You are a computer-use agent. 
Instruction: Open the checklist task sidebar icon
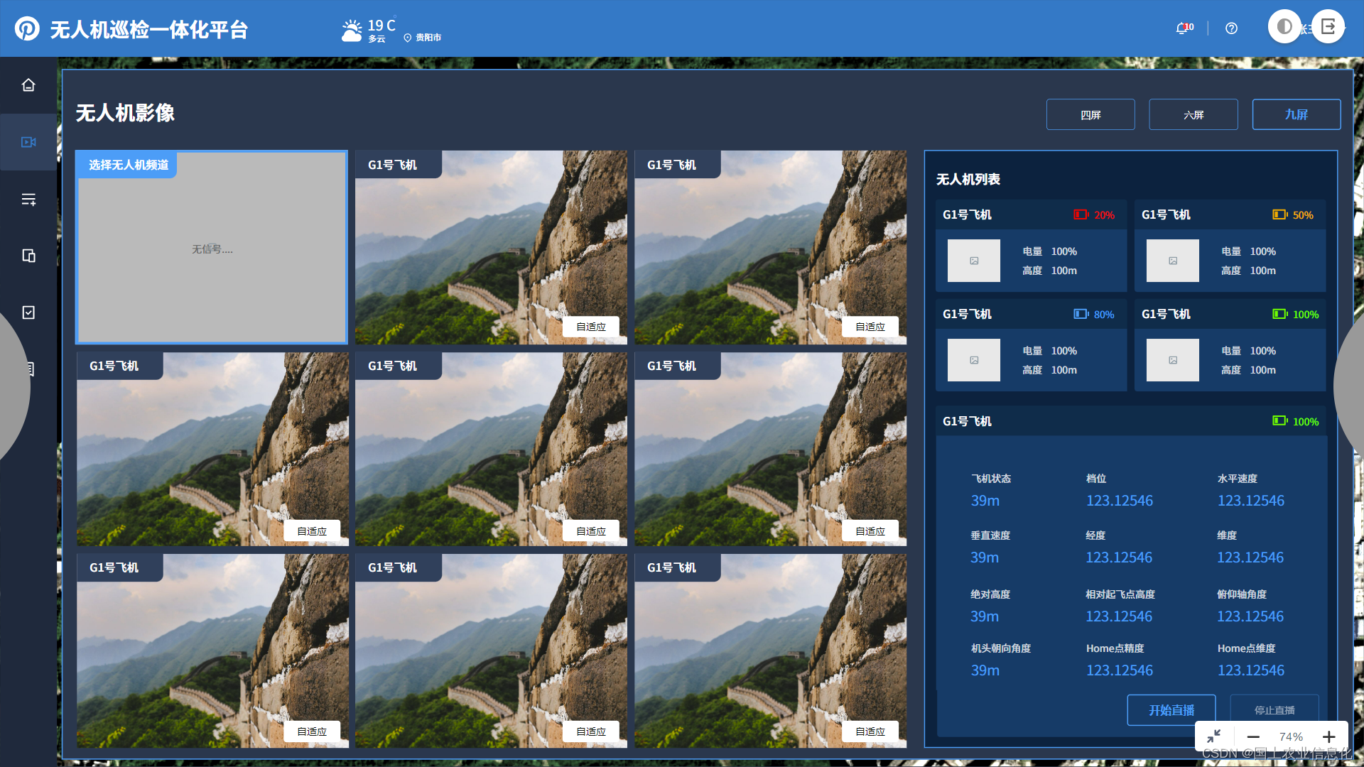click(28, 312)
